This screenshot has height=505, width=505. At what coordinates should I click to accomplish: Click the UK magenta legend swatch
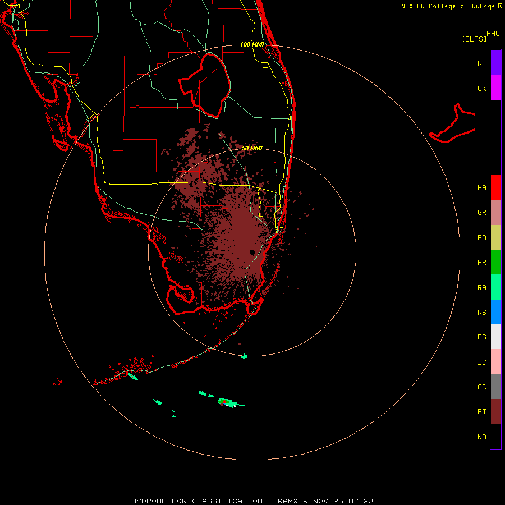pos(495,88)
